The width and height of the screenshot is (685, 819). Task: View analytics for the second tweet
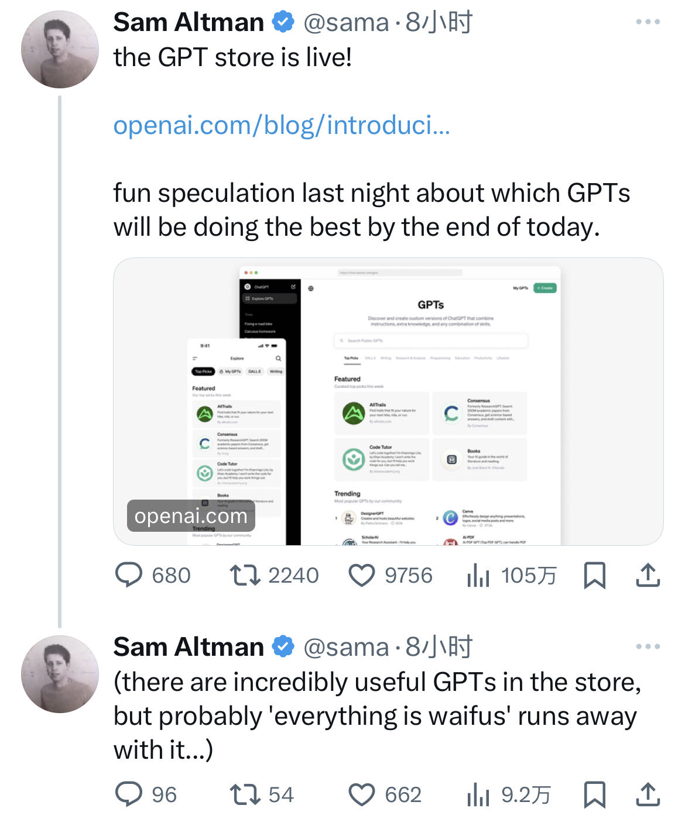pos(478,795)
